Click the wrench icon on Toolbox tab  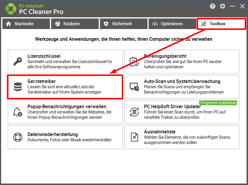[204, 24]
